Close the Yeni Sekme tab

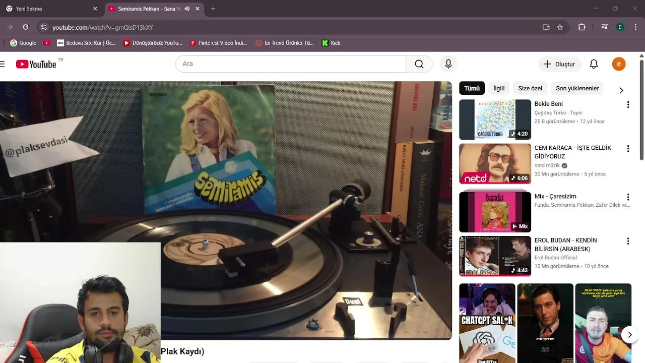(x=95, y=9)
